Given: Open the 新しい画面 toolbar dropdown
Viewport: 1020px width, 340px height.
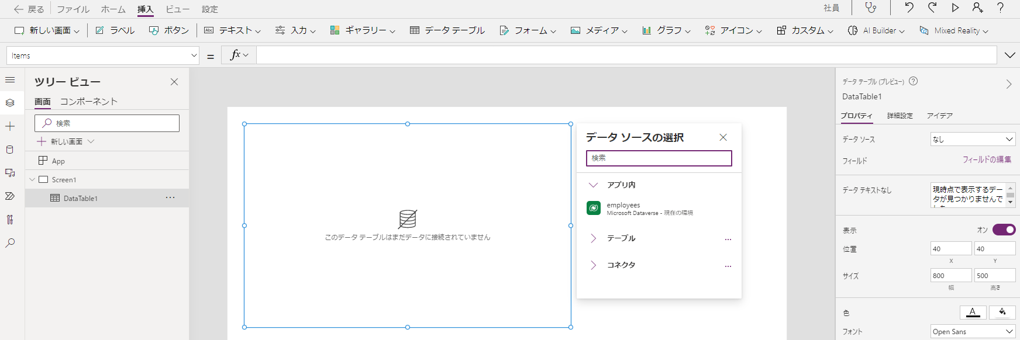Looking at the screenshot, I should click(x=47, y=30).
